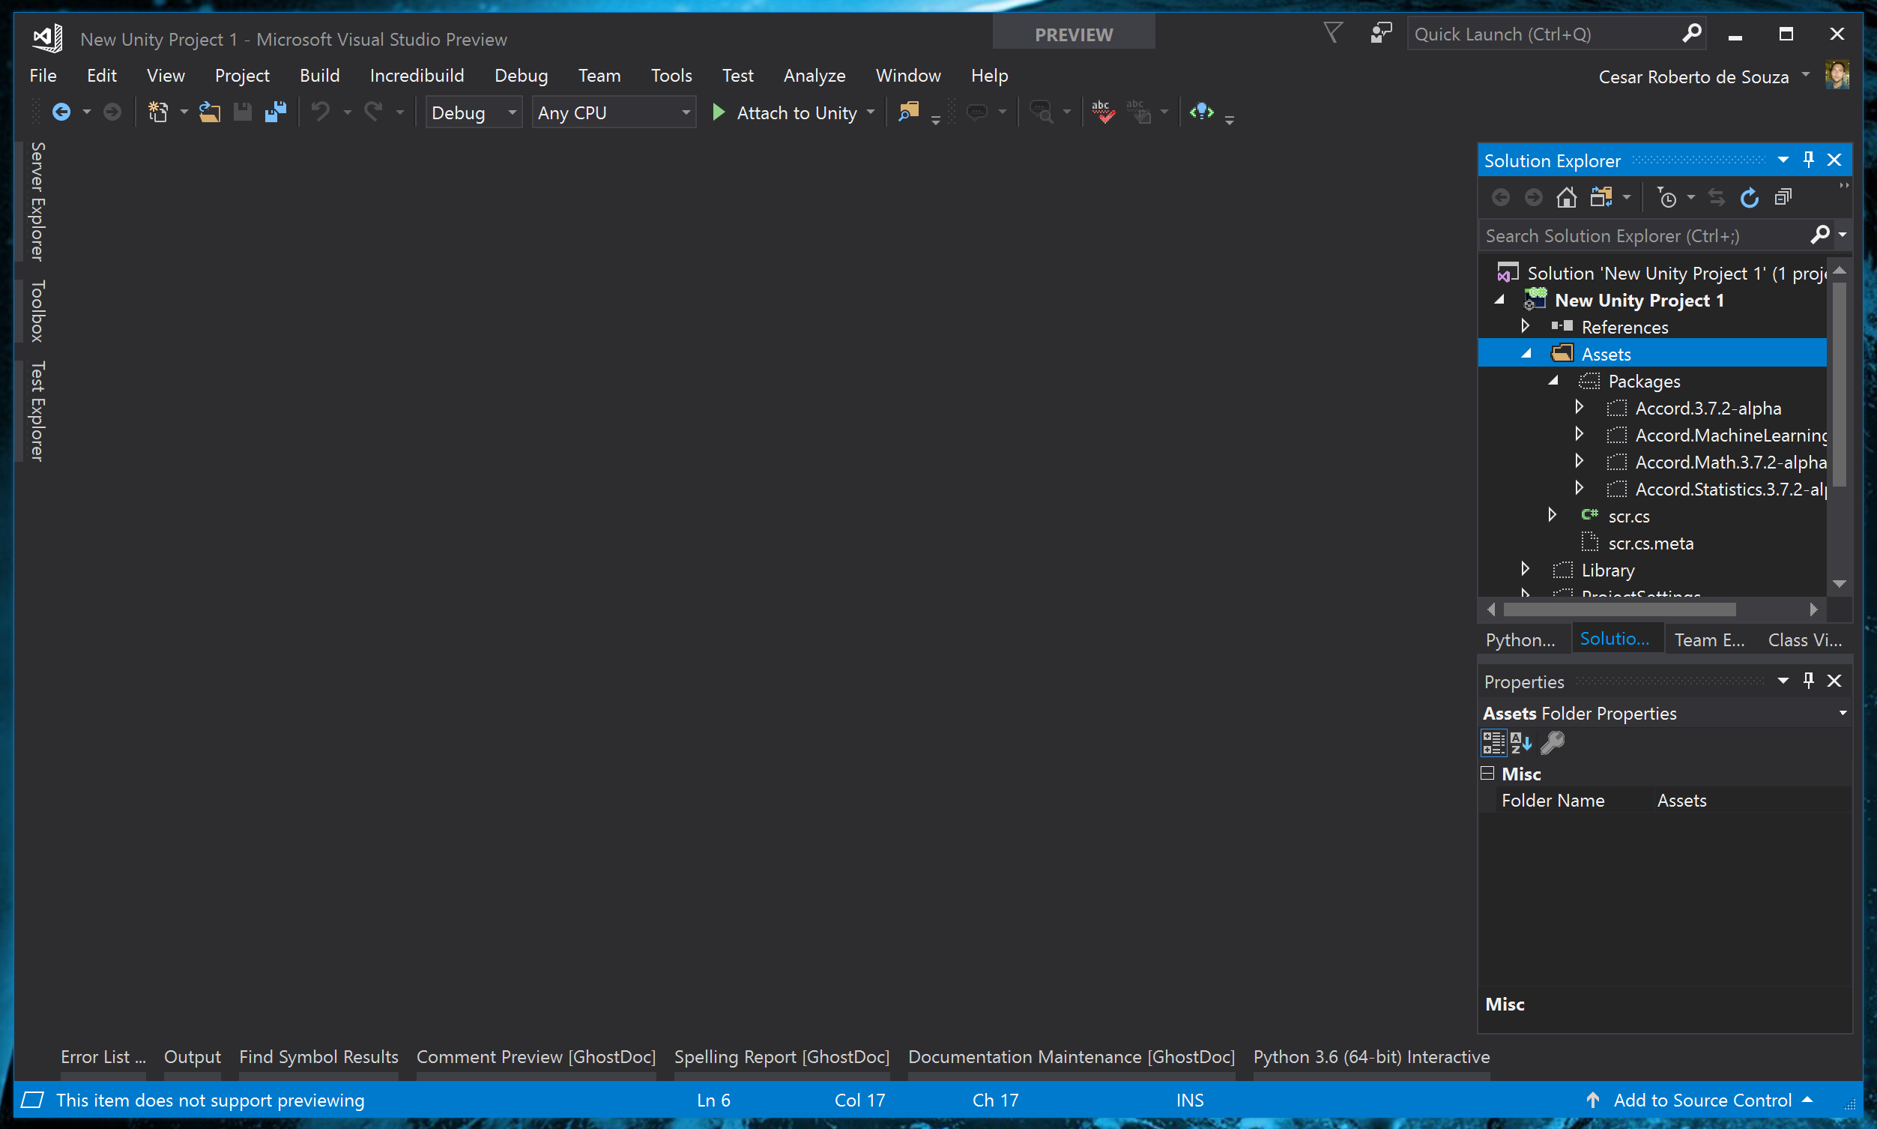Viewport: 1877px width, 1129px height.
Task: Click the Solution Explorer horizontal scrollbar
Action: click(1618, 609)
